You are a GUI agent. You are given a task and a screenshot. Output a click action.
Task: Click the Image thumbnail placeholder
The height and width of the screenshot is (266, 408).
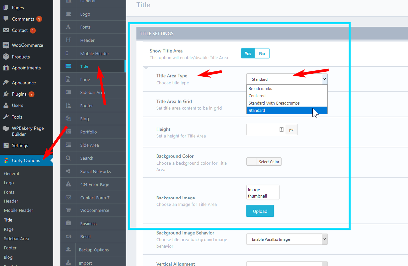(263, 192)
